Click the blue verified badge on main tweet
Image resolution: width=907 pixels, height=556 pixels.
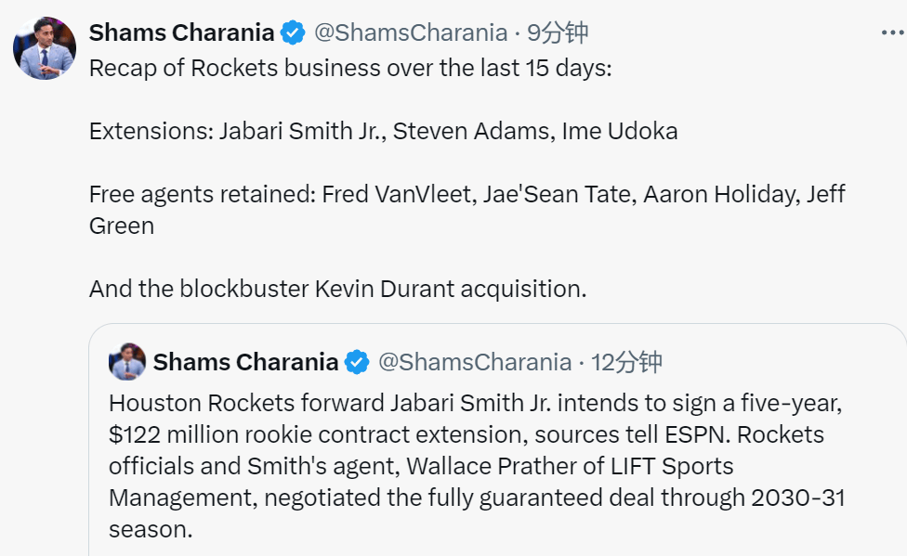tap(293, 32)
